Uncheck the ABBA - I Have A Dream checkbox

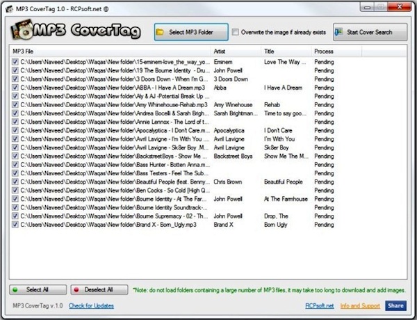pyautogui.click(x=15, y=88)
